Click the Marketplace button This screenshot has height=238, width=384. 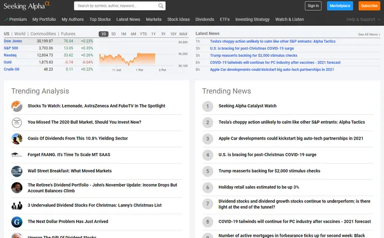(x=340, y=6)
